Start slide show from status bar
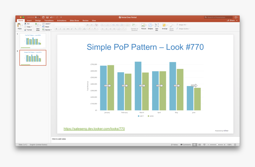255x167 pixels. pos(204,144)
